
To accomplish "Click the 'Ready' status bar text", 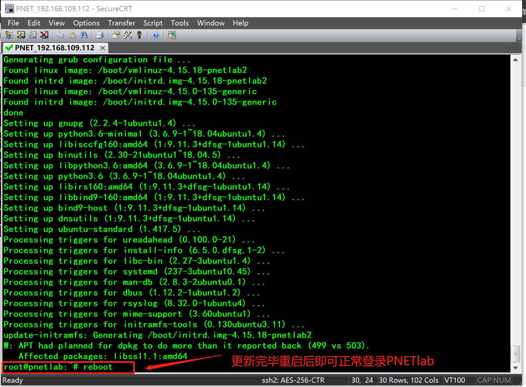I will [x=13, y=380].
